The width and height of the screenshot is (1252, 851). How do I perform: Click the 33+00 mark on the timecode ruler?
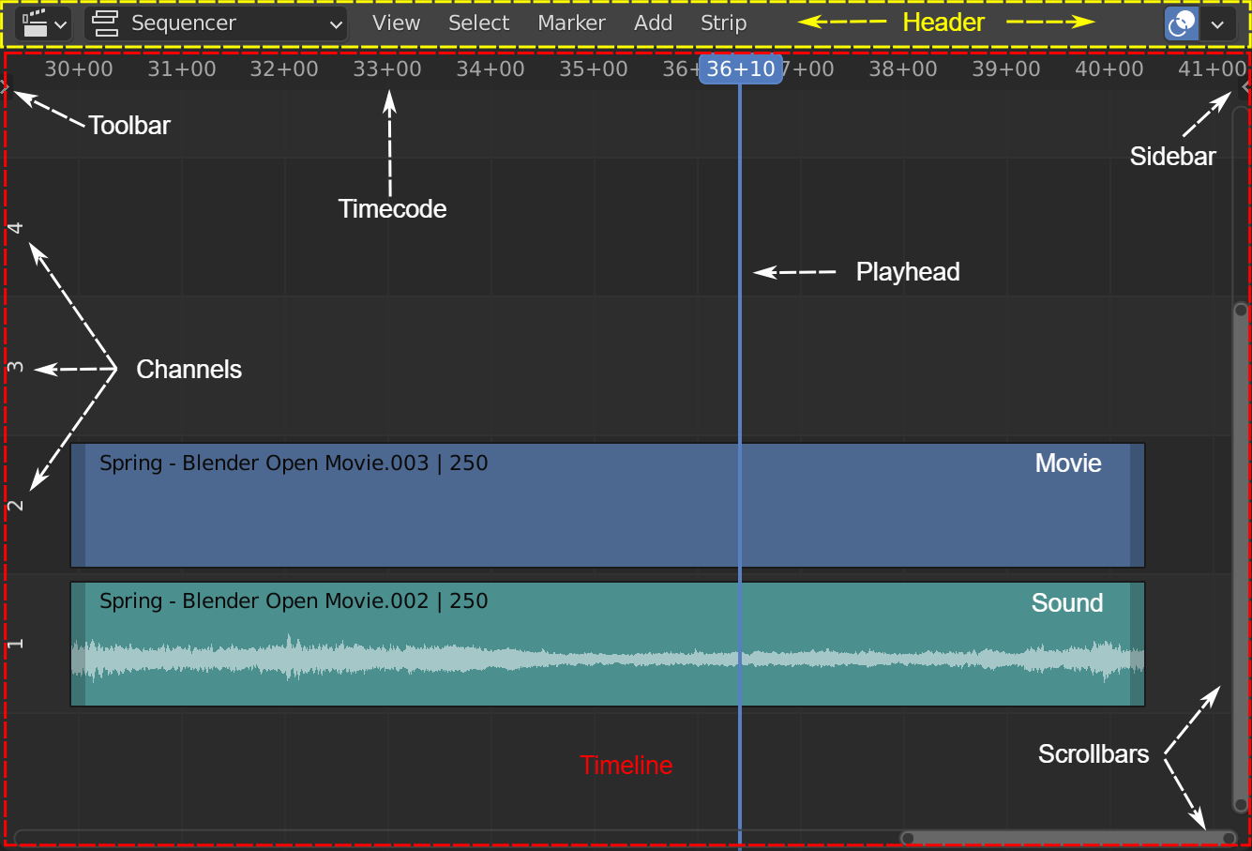coord(387,69)
